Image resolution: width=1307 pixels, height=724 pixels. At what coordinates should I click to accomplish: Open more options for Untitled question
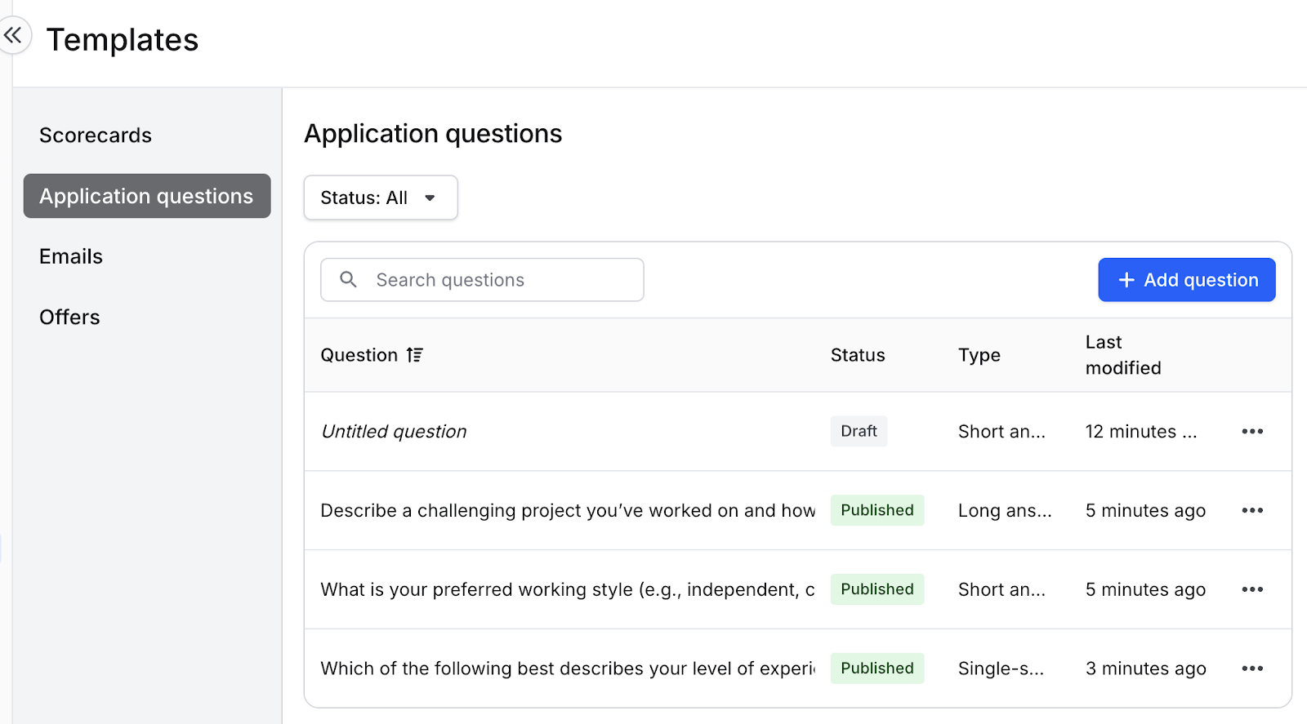(1251, 432)
